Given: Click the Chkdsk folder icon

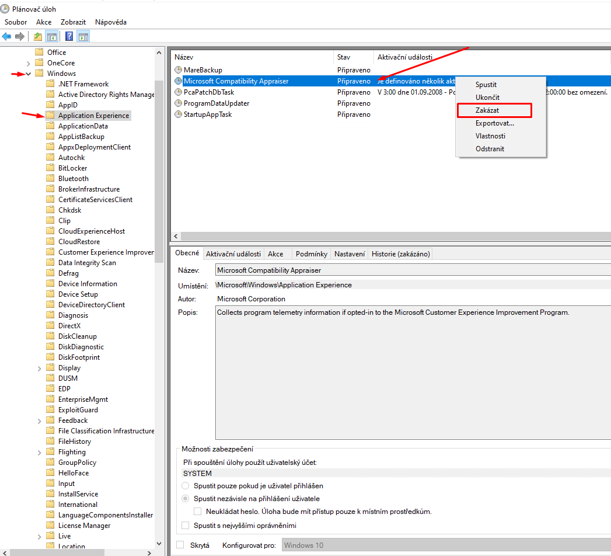Looking at the screenshot, I should (50, 210).
